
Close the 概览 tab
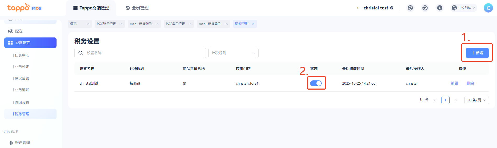[88, 24]
